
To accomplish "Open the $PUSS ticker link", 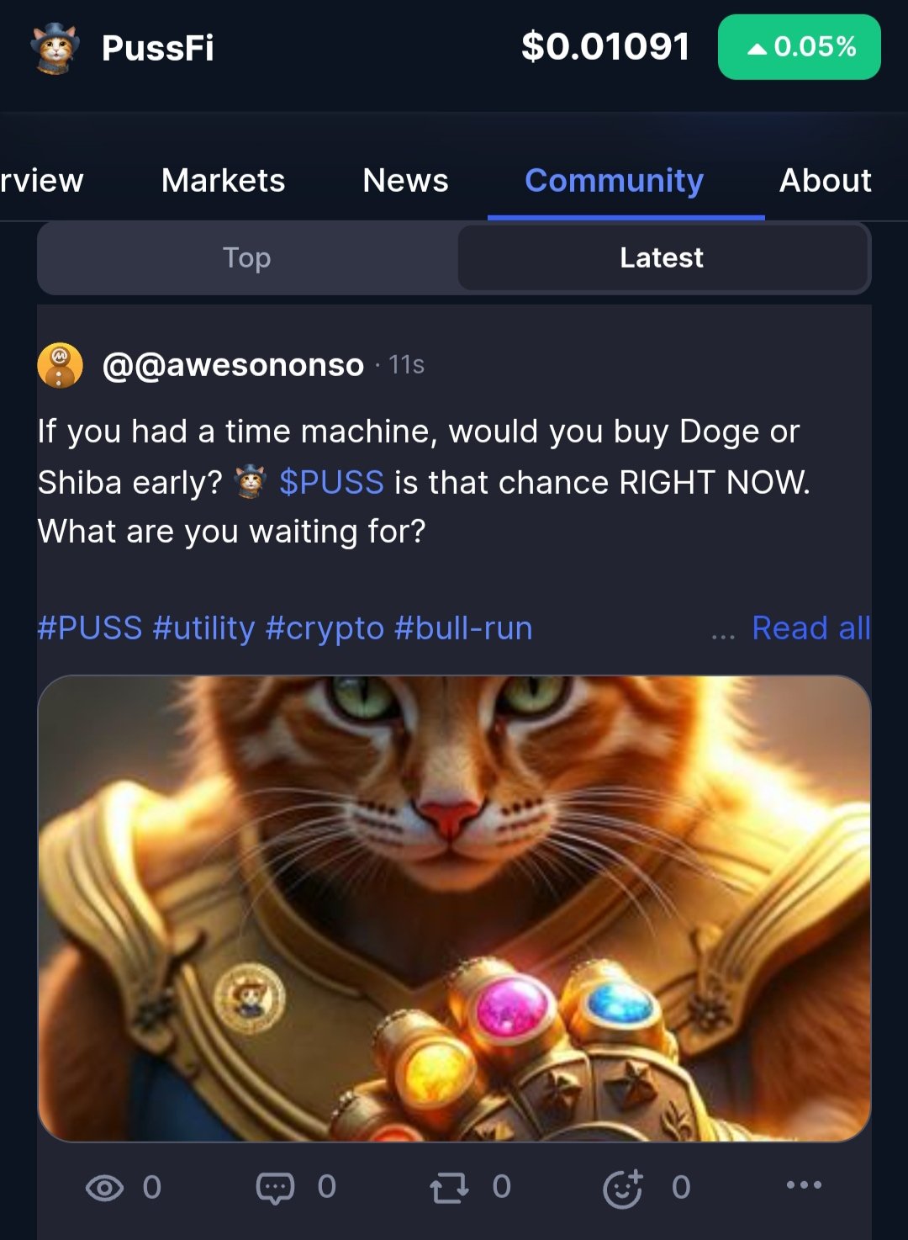I will tap(331, 483).
